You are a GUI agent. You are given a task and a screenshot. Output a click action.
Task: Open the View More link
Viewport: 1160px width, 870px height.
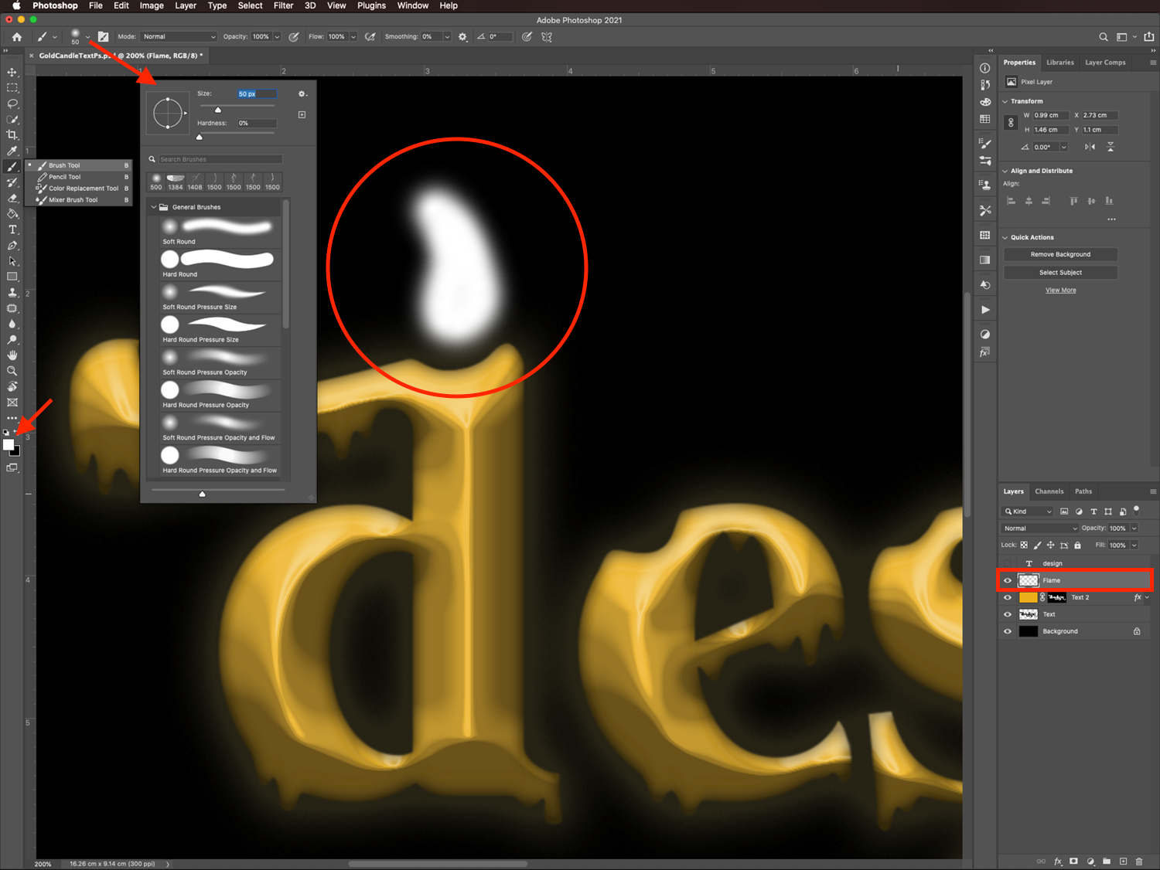click(1060, 291)
